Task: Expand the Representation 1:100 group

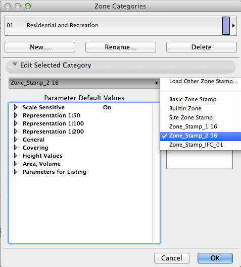Action: 16,123
